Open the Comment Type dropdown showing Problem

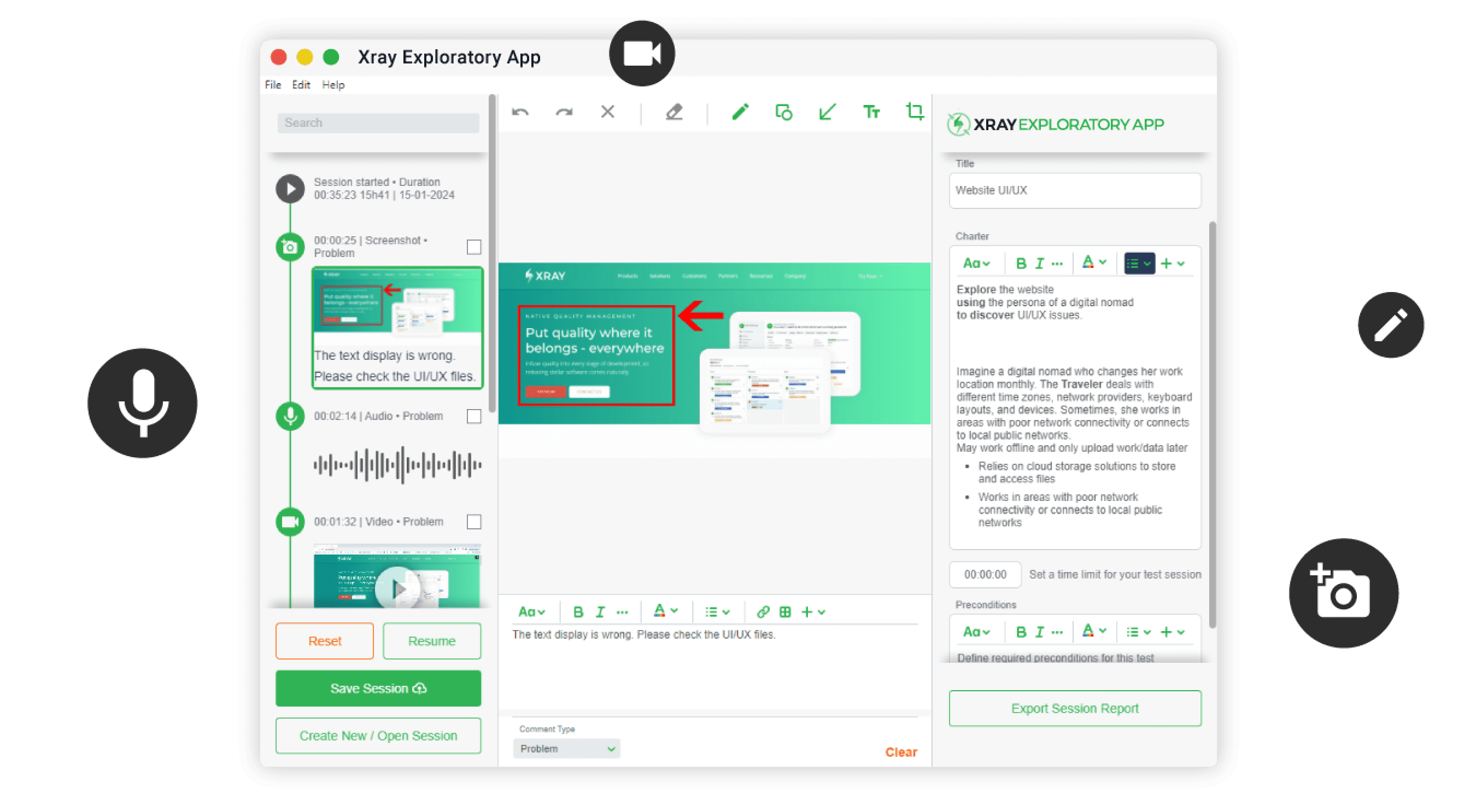566,749
